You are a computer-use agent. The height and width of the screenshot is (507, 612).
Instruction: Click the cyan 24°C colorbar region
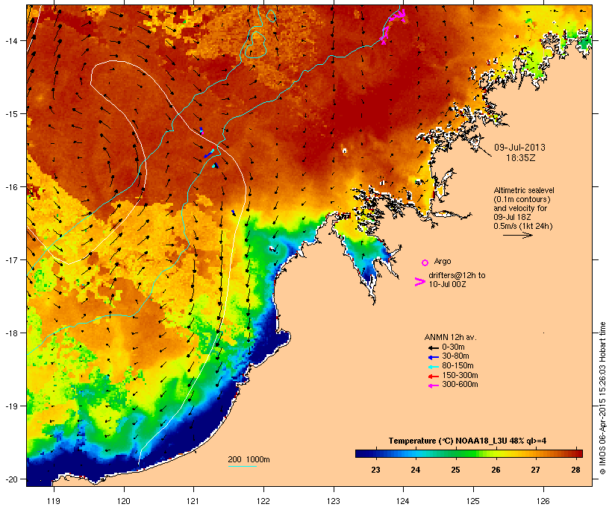pos(415,453)
